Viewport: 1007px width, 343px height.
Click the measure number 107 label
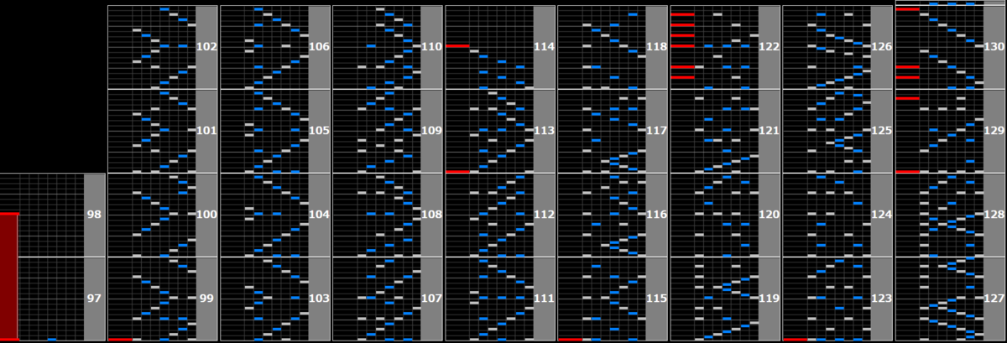click(x=431, y=299)
